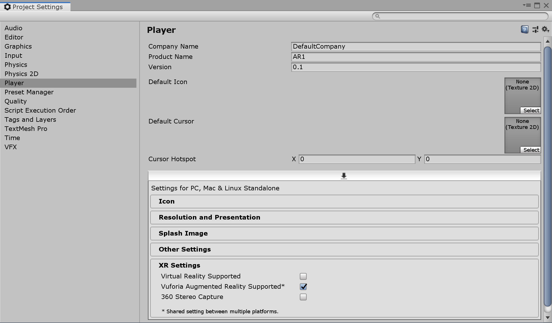This screenshot has height=323, width=552.
Task: Open Script Execution Order settings
Action: pos(68,110)
